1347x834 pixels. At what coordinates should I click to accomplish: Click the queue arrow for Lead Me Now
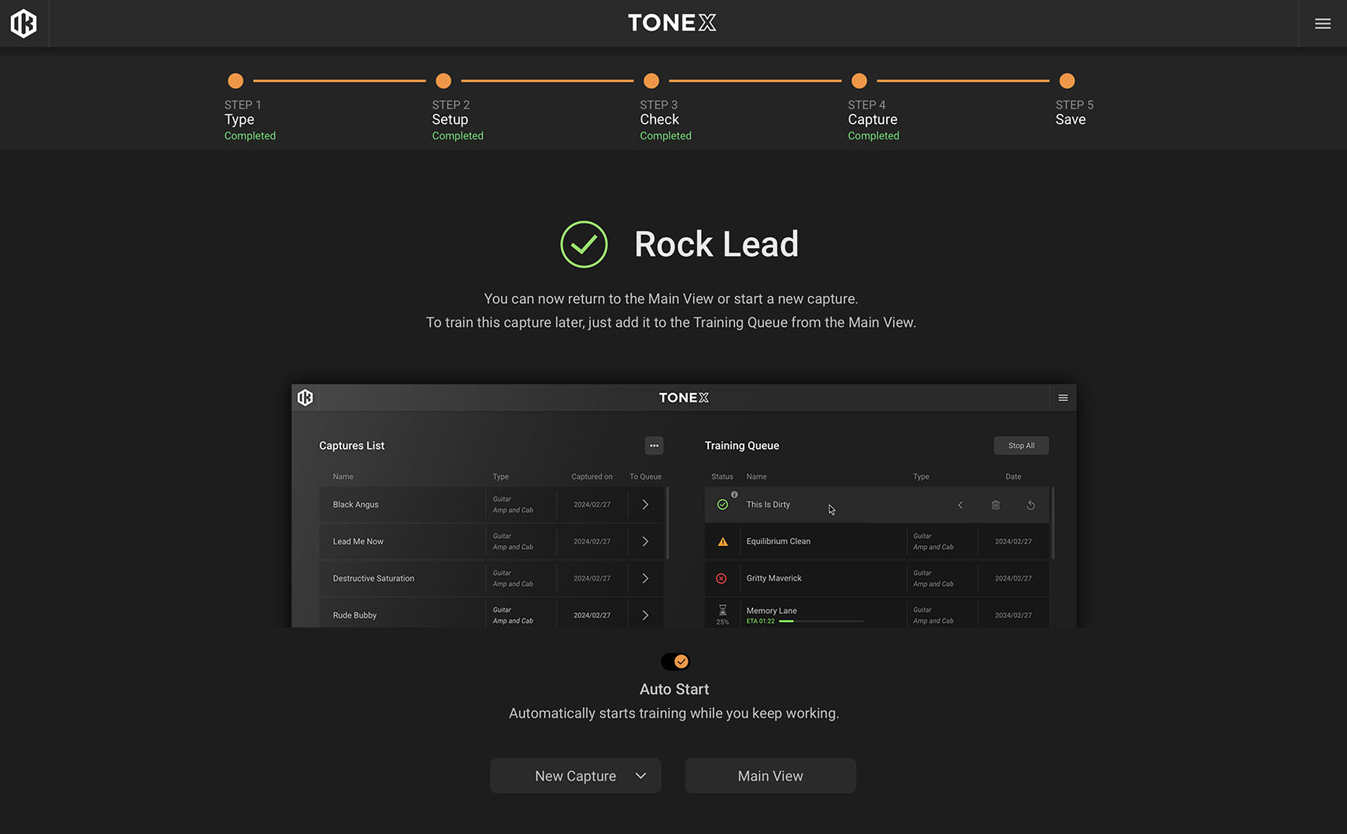pos(645,542)
